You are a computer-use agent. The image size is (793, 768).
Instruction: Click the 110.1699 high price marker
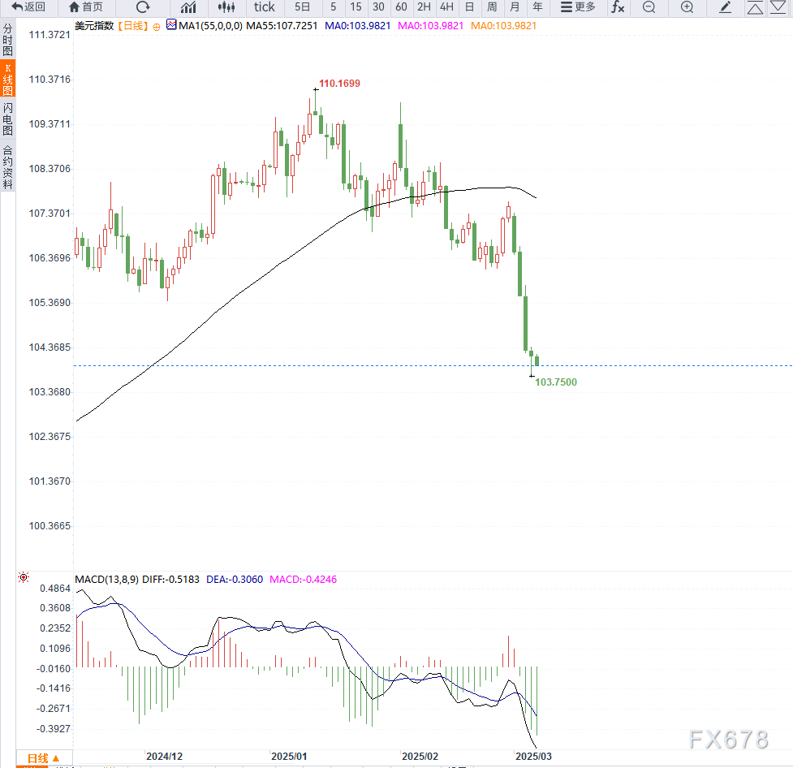point(339,84)
